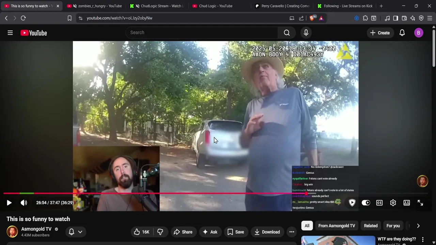Download the video
Screen dimensions: 436x245
(267, 232)
